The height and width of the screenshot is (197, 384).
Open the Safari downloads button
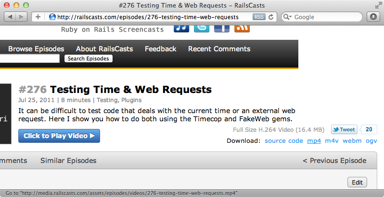[x=373, y=17]
